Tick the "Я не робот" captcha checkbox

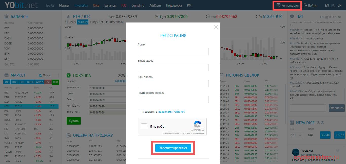[x=144, y=126]
